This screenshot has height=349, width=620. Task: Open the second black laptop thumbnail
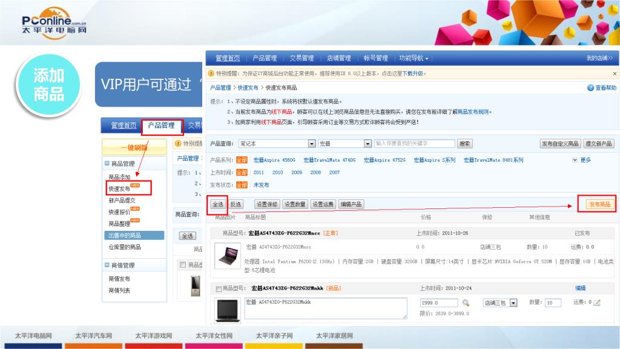tap(228, 311)
